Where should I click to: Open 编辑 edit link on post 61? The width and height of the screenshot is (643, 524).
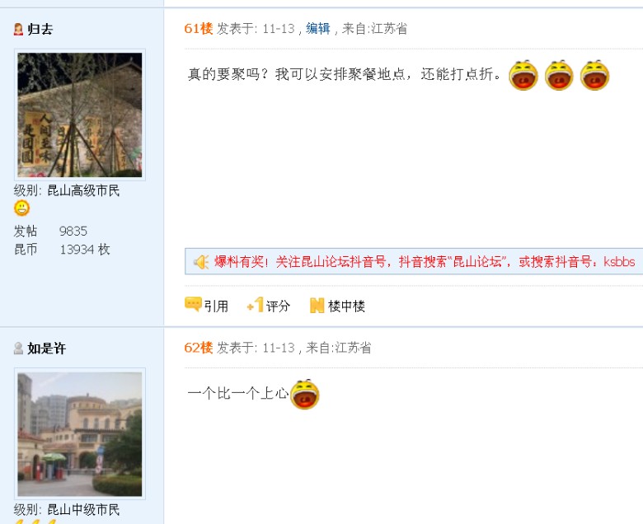click(318, 28)
